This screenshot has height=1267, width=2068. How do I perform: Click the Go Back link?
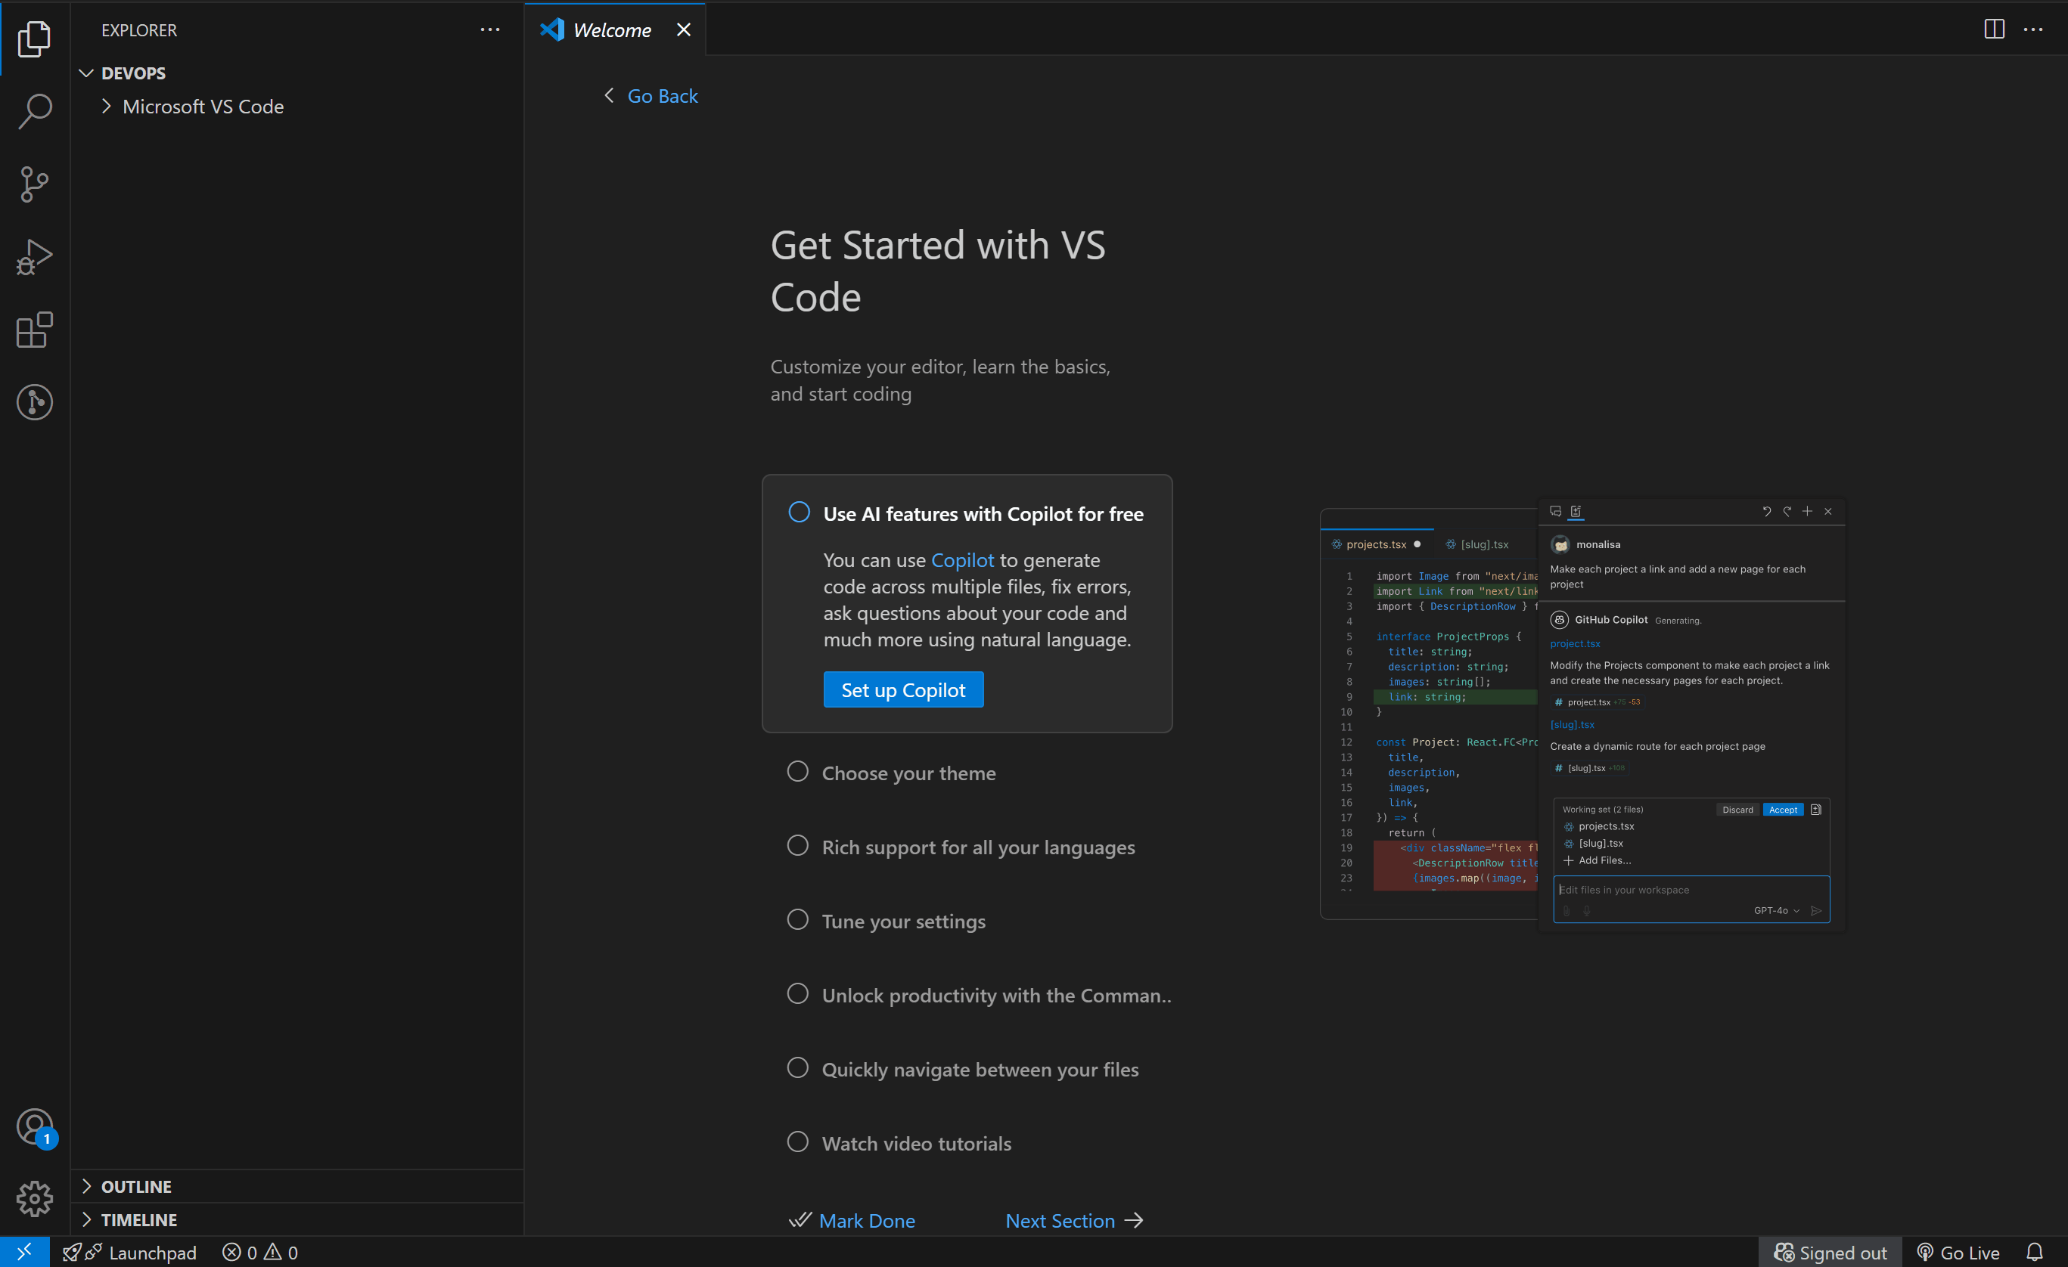pyautogui.click(x=662, y=96)
